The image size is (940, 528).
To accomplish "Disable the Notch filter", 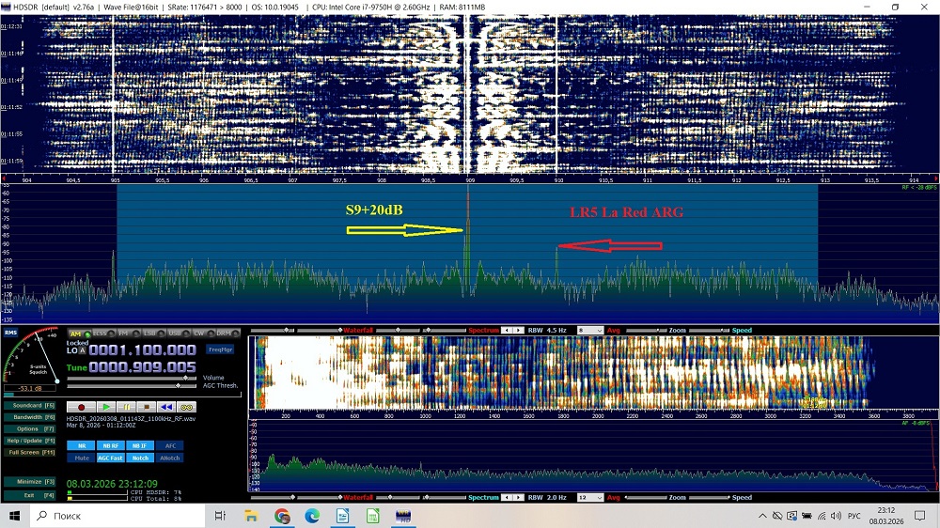I will (140, 458).
